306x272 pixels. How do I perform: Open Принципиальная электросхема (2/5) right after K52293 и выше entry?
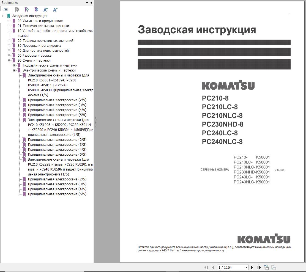click(x=57, y=179)
